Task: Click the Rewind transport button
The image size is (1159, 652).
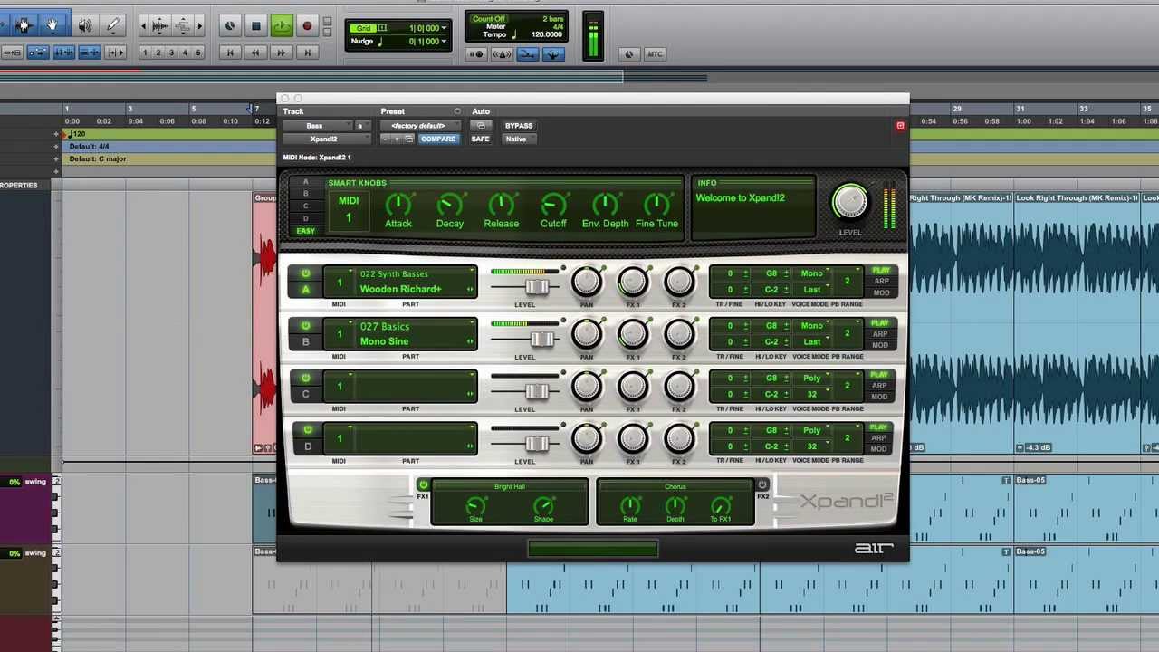Action: [x=255, y=53]
